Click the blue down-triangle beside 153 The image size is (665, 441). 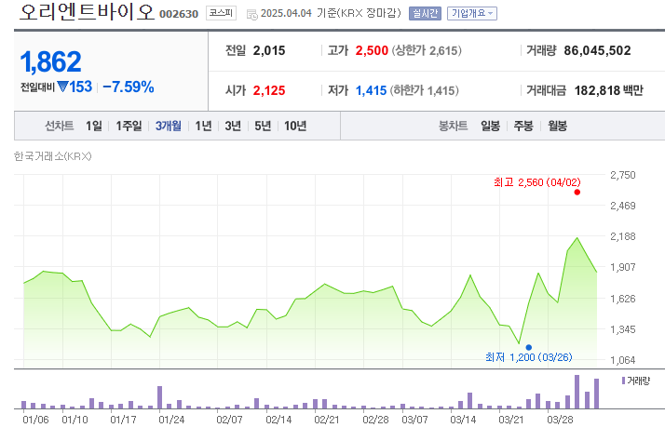[x=62, y=87]
